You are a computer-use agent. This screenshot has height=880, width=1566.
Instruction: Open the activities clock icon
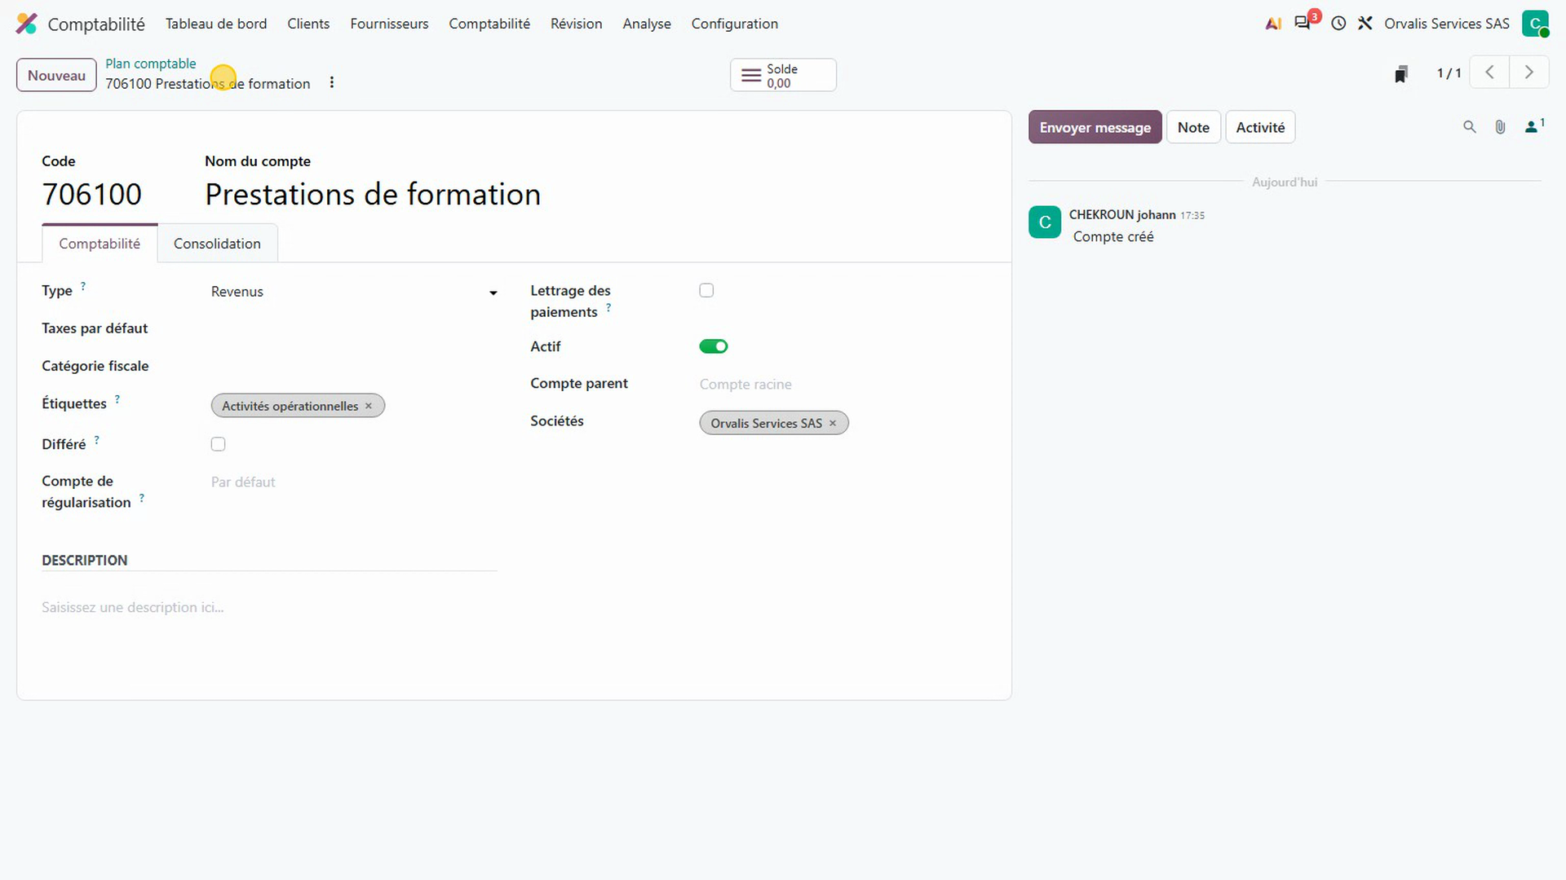[1338, 24]
